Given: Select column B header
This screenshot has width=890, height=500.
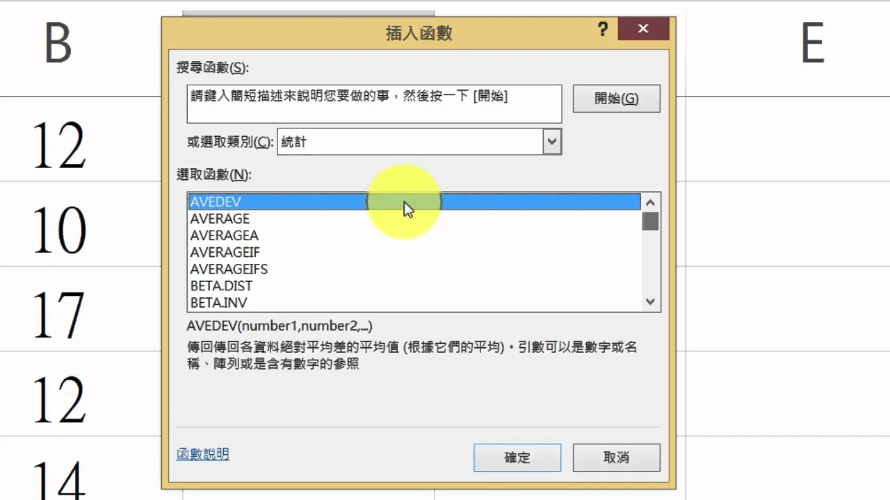Looking at the screenshot, I should click(58, 43).
